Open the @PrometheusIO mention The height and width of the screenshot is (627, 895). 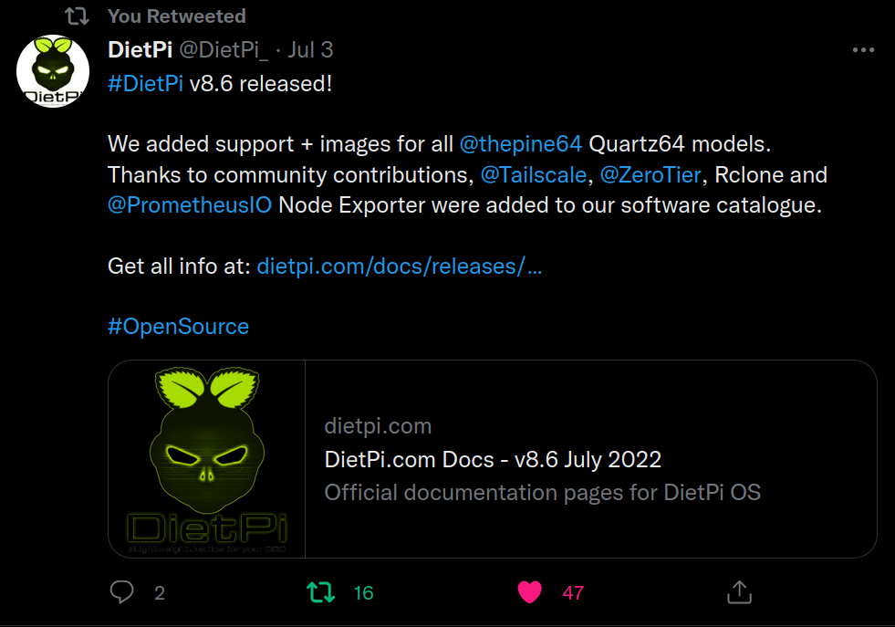tap(190, 204)
